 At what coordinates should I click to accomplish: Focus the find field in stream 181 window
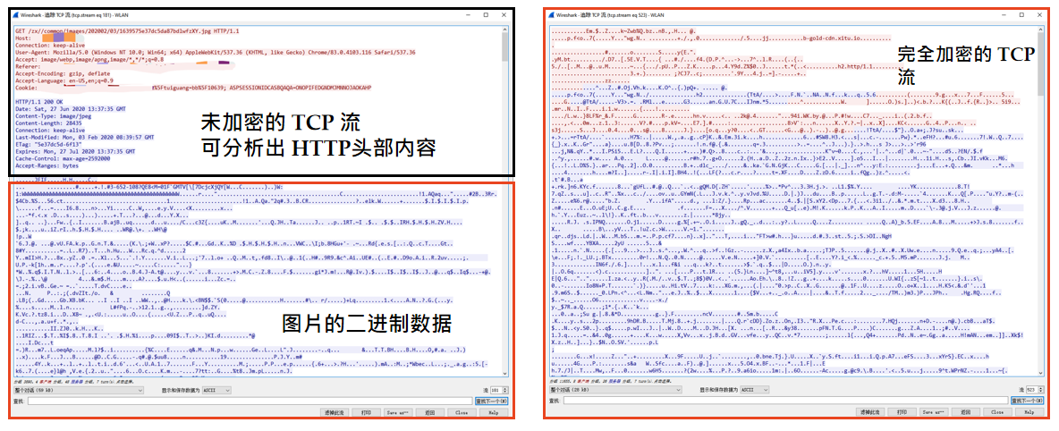click(x=250, y=401)
